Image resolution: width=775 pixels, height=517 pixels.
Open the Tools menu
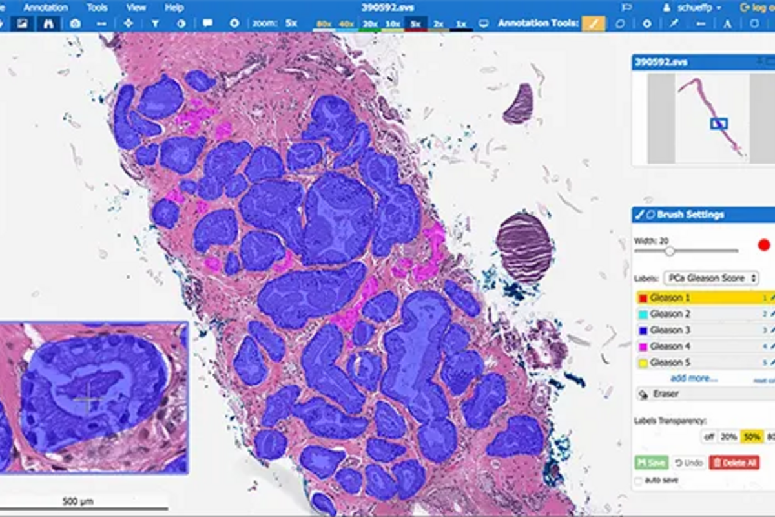click(97, 8)
